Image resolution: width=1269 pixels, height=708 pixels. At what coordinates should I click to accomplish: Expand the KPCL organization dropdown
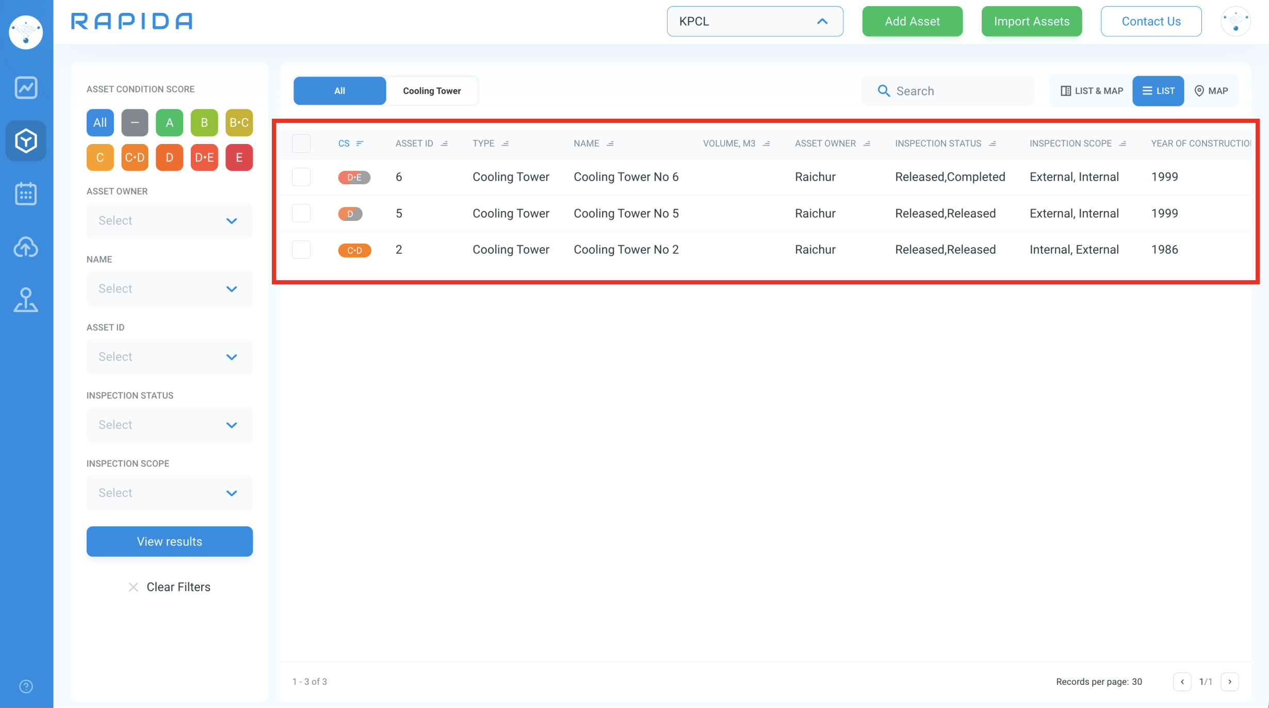[x=755, y=22]
